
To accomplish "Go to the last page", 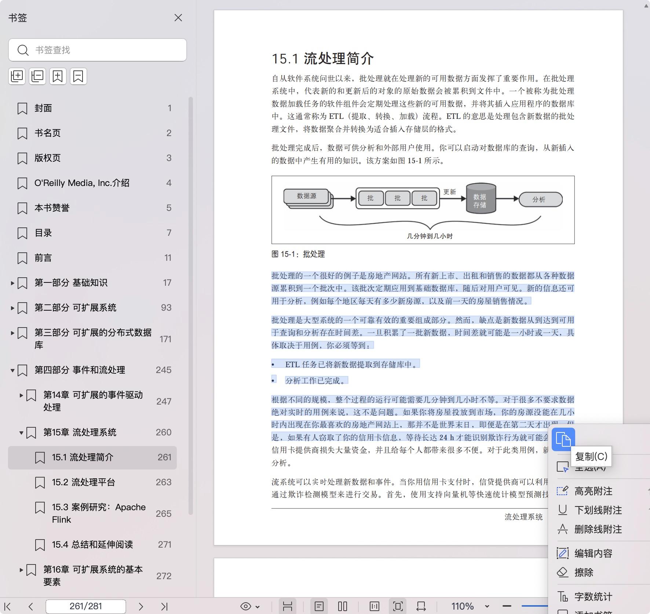I will point(164,606).
